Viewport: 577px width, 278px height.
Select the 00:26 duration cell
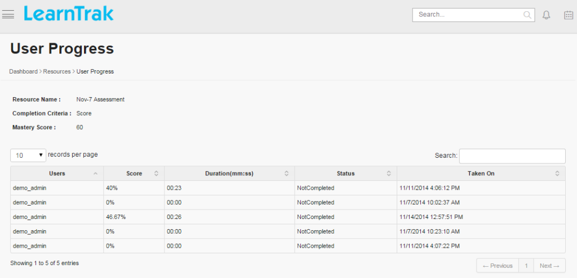(x=229, y=217)
